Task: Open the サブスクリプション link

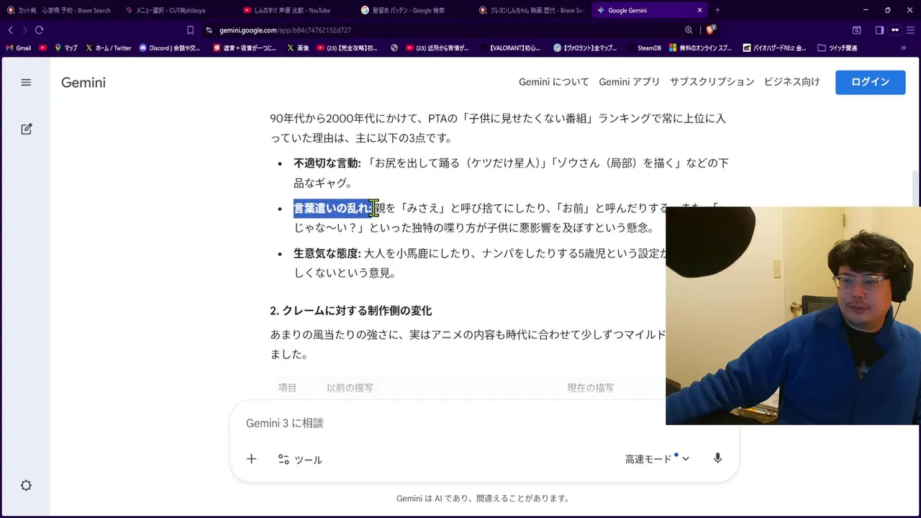Action: click(712, 82)
